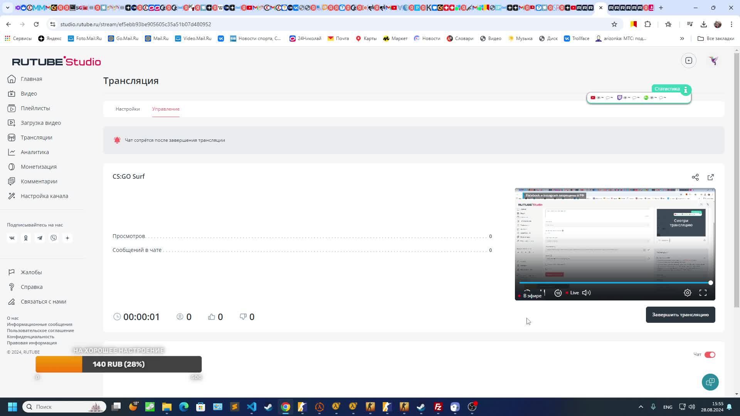Click Завершить трансляцию button
Image resolution: width=740 pixels, height=416 pixels.
click(x=681, y=315)
